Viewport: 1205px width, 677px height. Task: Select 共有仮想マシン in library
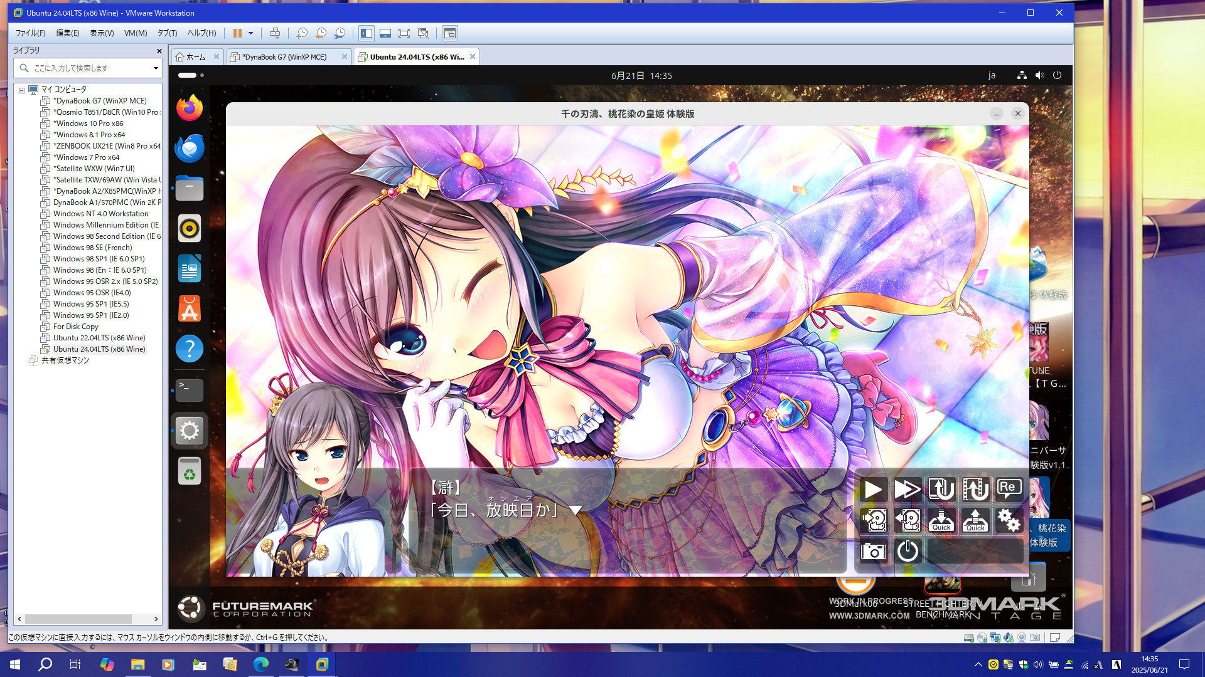point(65,360)
